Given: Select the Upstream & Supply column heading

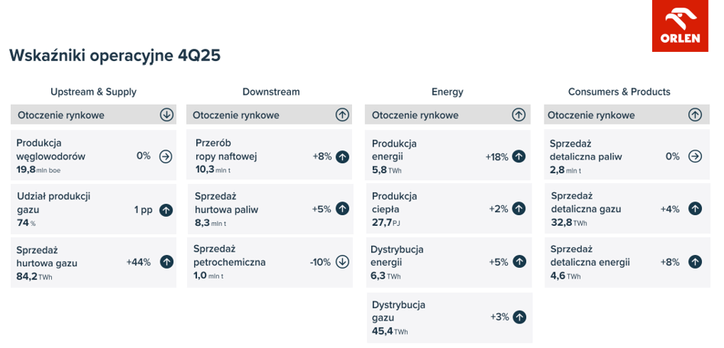Looking at the screenshot, I should [93, 92].
